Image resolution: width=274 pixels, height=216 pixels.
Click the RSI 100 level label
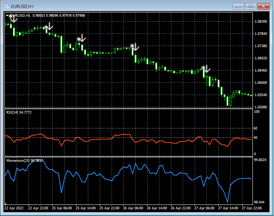click(257, 112)
